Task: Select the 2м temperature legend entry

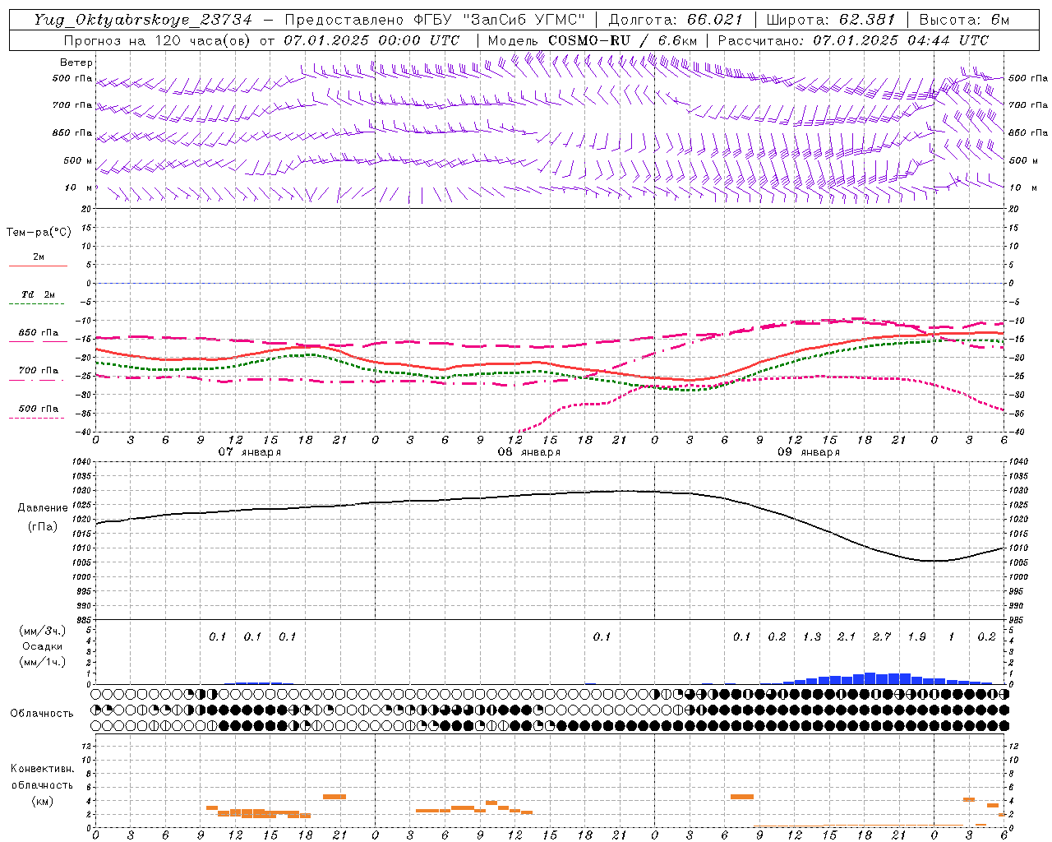Action: [39, 257]
